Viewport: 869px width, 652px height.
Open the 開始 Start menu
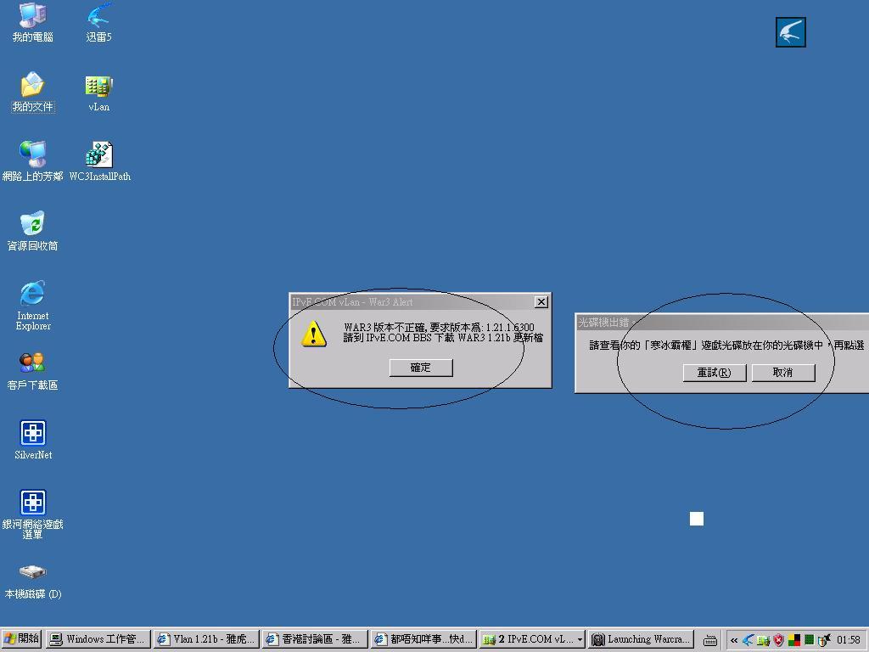pyautogui.click(x=22, y=639)
